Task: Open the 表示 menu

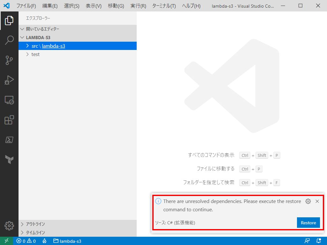Action: (93, 5)
